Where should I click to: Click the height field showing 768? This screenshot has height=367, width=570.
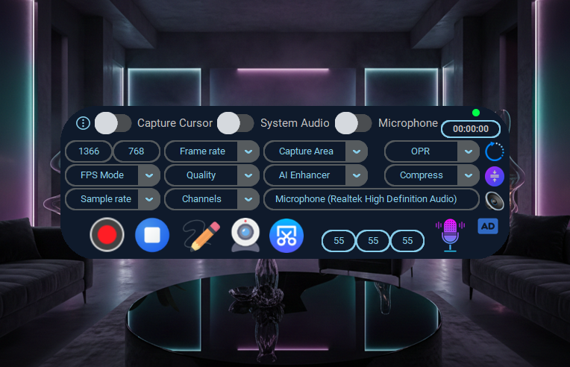click(137, 151)
